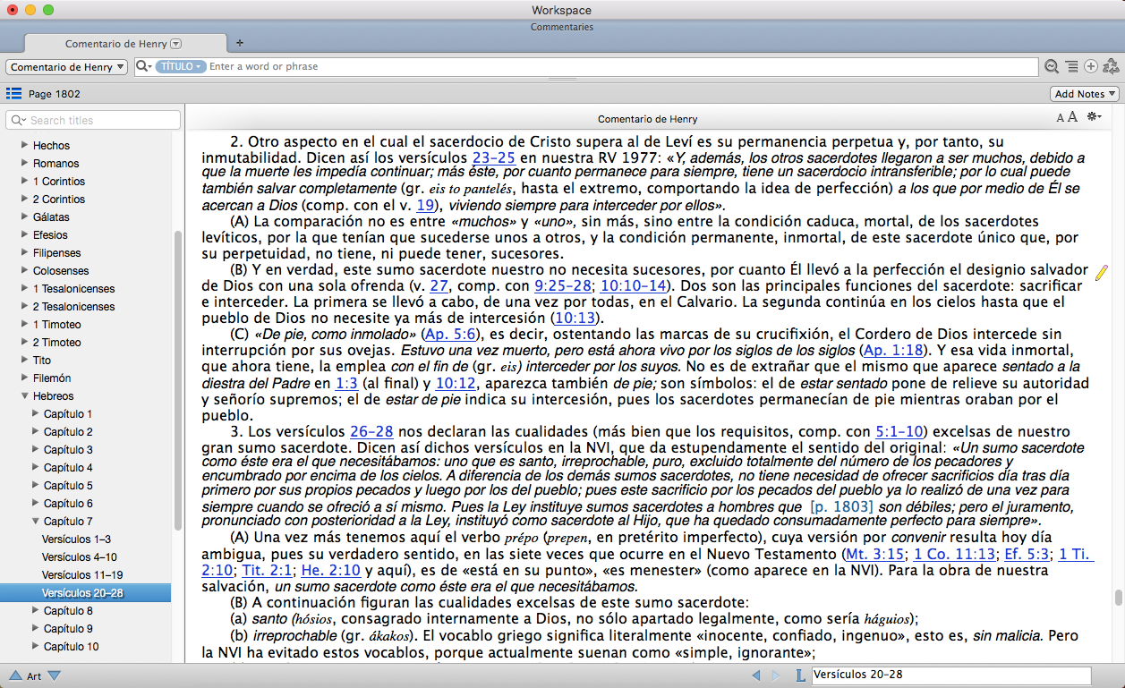Collapse the Hebreos book

pyautogui.click(x=23, y=395)
